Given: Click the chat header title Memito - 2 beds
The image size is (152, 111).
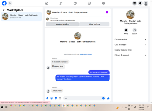Looking at the screenshot, I should [70, 12].
